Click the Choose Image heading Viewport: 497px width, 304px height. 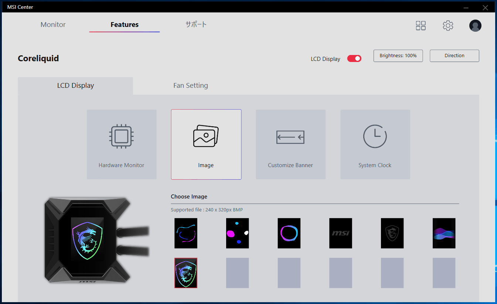189,197
